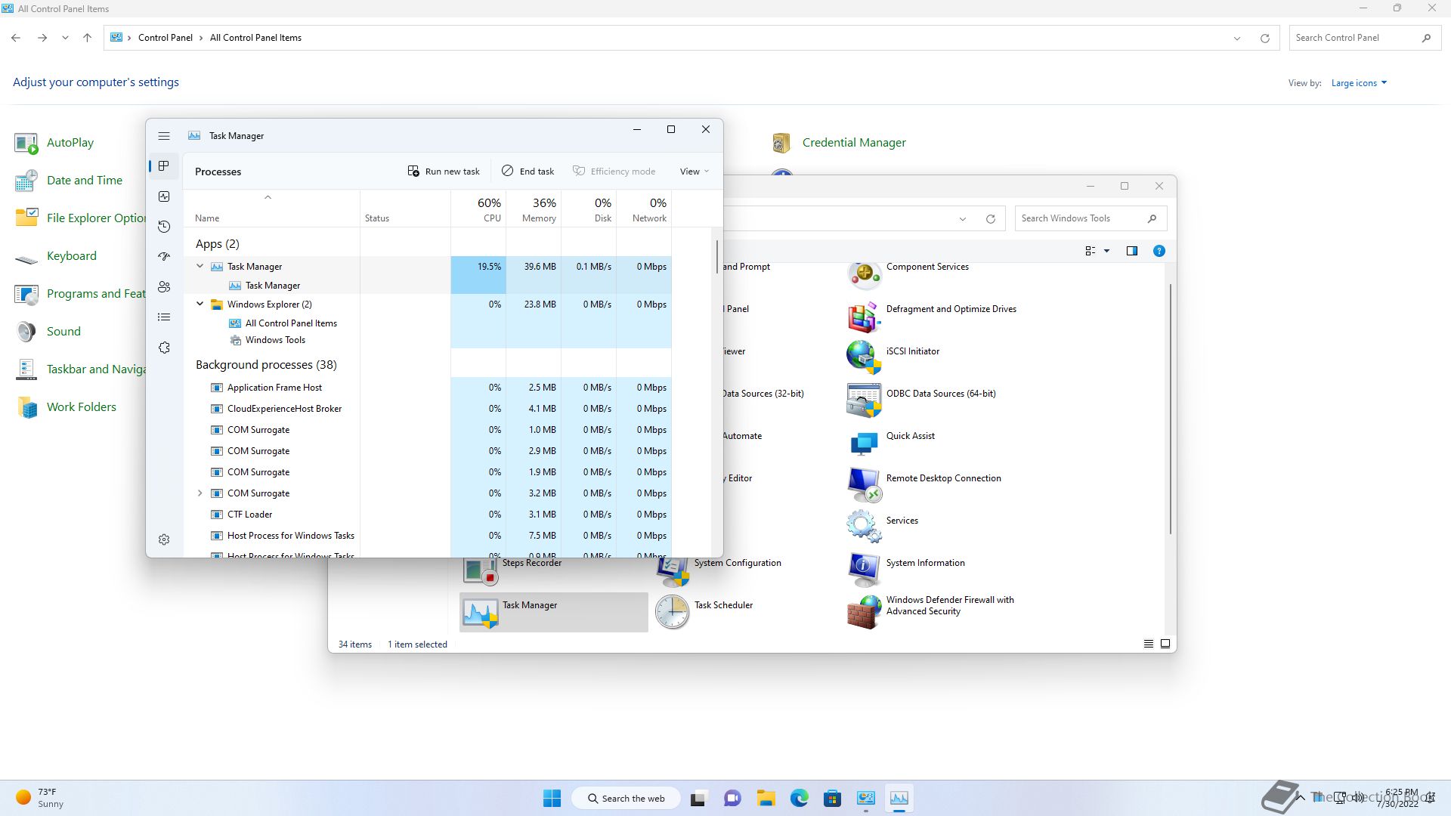Viewport: 1451px width, 816px height.
Task: Select Processes page icon in Task Manager sidebar
Action: coord(164,166)
